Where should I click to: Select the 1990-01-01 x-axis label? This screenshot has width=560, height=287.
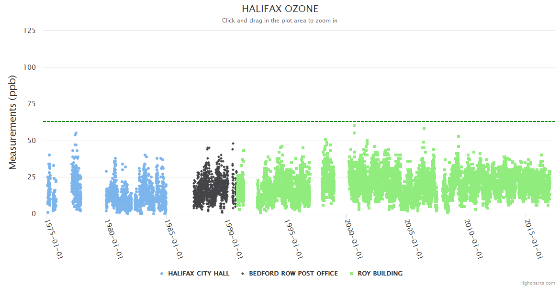click(234, 238)
